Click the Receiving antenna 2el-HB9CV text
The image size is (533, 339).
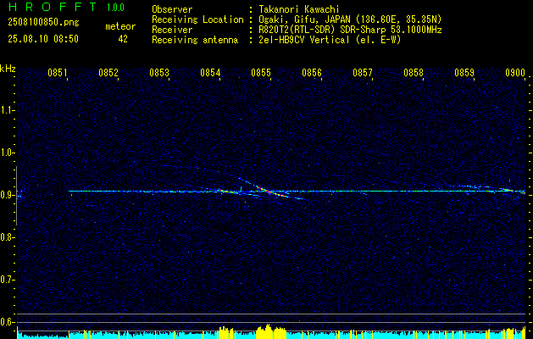pyautogui.click(x=330, y=40)
